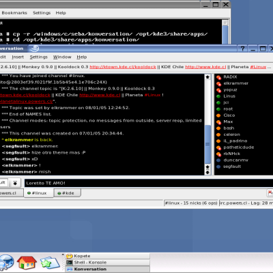Screen dimensions: 273x273
Task: Select nick Linus in the nick list
Action: point(229,96)
